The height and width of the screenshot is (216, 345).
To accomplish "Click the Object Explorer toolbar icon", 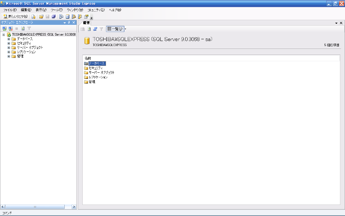I will 74,17.
